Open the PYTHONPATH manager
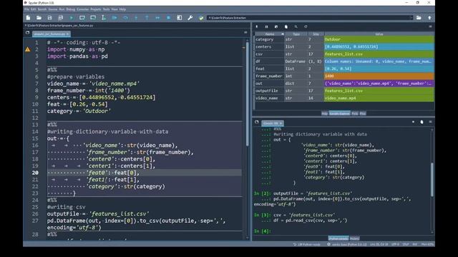The image size is (458, 257). point(201,18)
